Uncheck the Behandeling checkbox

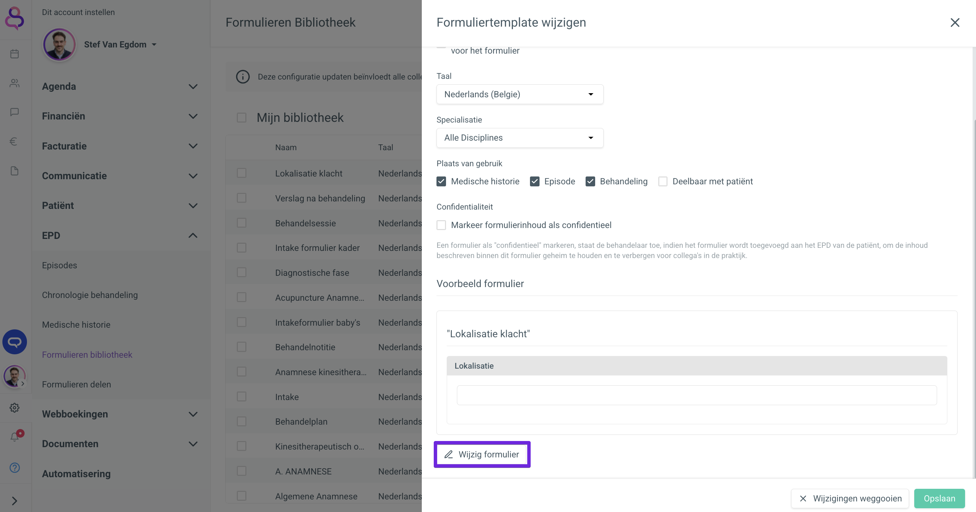click(x=590, y=182)
